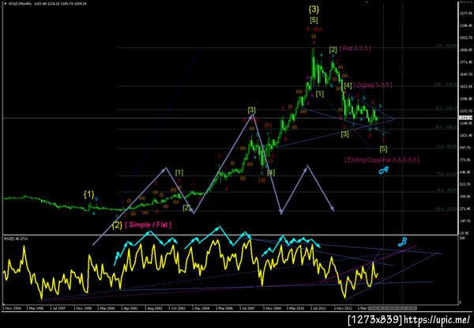Click the 1771.45 price axis label
The image size is (474, 328).
(466, 62)
